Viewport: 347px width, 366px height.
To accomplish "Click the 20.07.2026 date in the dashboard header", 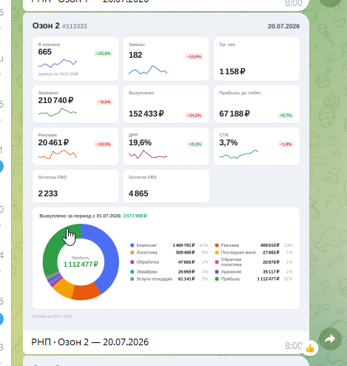I will [x=283, y=26].
